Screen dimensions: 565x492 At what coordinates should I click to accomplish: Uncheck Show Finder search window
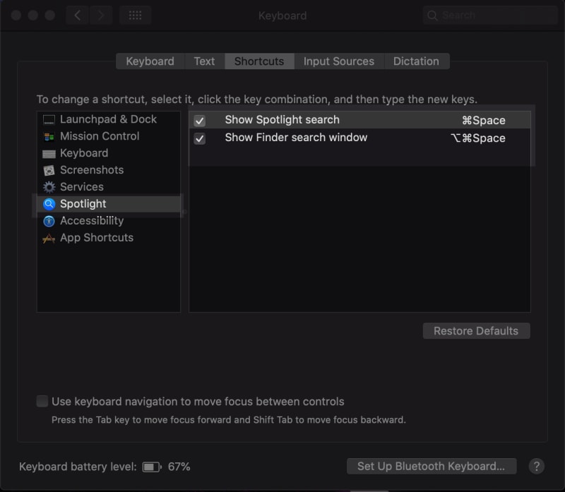[x=200, y=138]
